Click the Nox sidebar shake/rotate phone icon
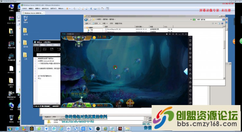 (190, 41)
